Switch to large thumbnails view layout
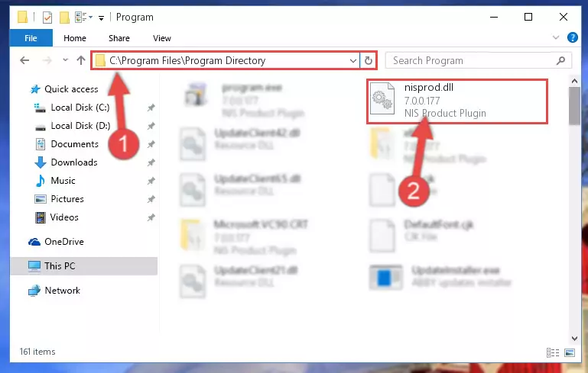The width and height of the screenshot is (588, 373). [569, 352]
